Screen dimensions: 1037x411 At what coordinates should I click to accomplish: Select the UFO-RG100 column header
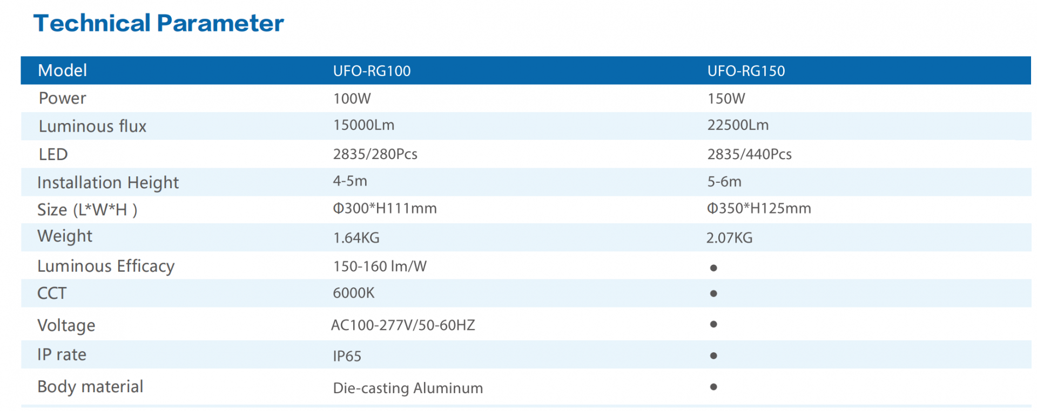coord(372,71)
